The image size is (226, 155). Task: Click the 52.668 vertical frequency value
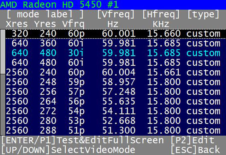(x=119, y=120)
